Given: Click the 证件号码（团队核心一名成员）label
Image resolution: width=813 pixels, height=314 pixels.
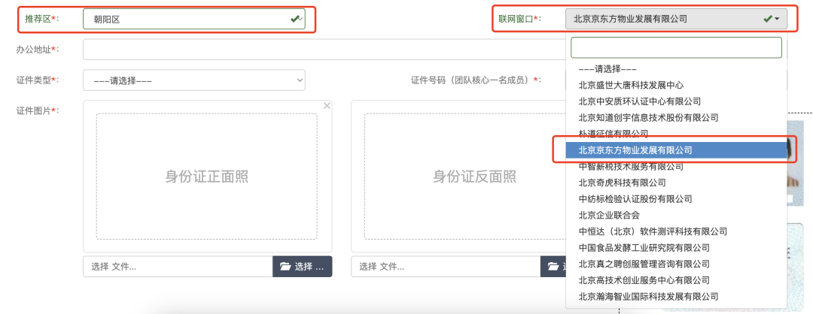Looking at the screenshot, I should (x=477, y=80).
